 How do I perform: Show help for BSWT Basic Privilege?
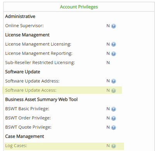[114, 109]
